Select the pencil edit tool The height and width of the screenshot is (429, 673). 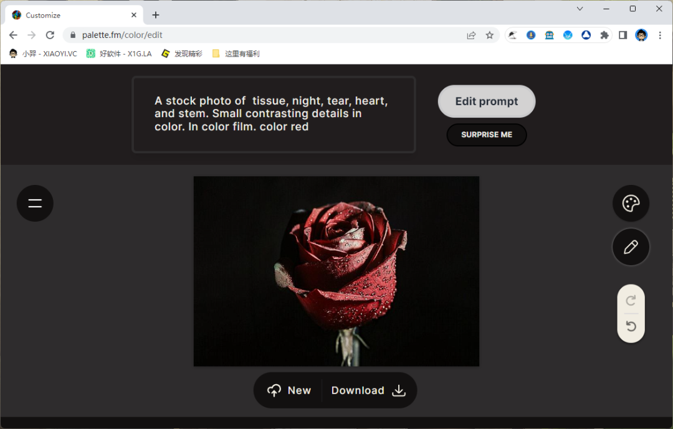click(x=631, y=247)
